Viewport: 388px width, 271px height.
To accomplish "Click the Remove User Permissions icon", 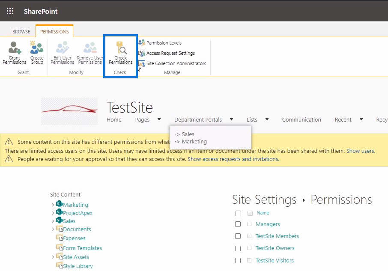I will 90,48.
